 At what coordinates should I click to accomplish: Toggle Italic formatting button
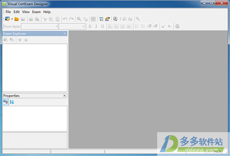point(96,27)
